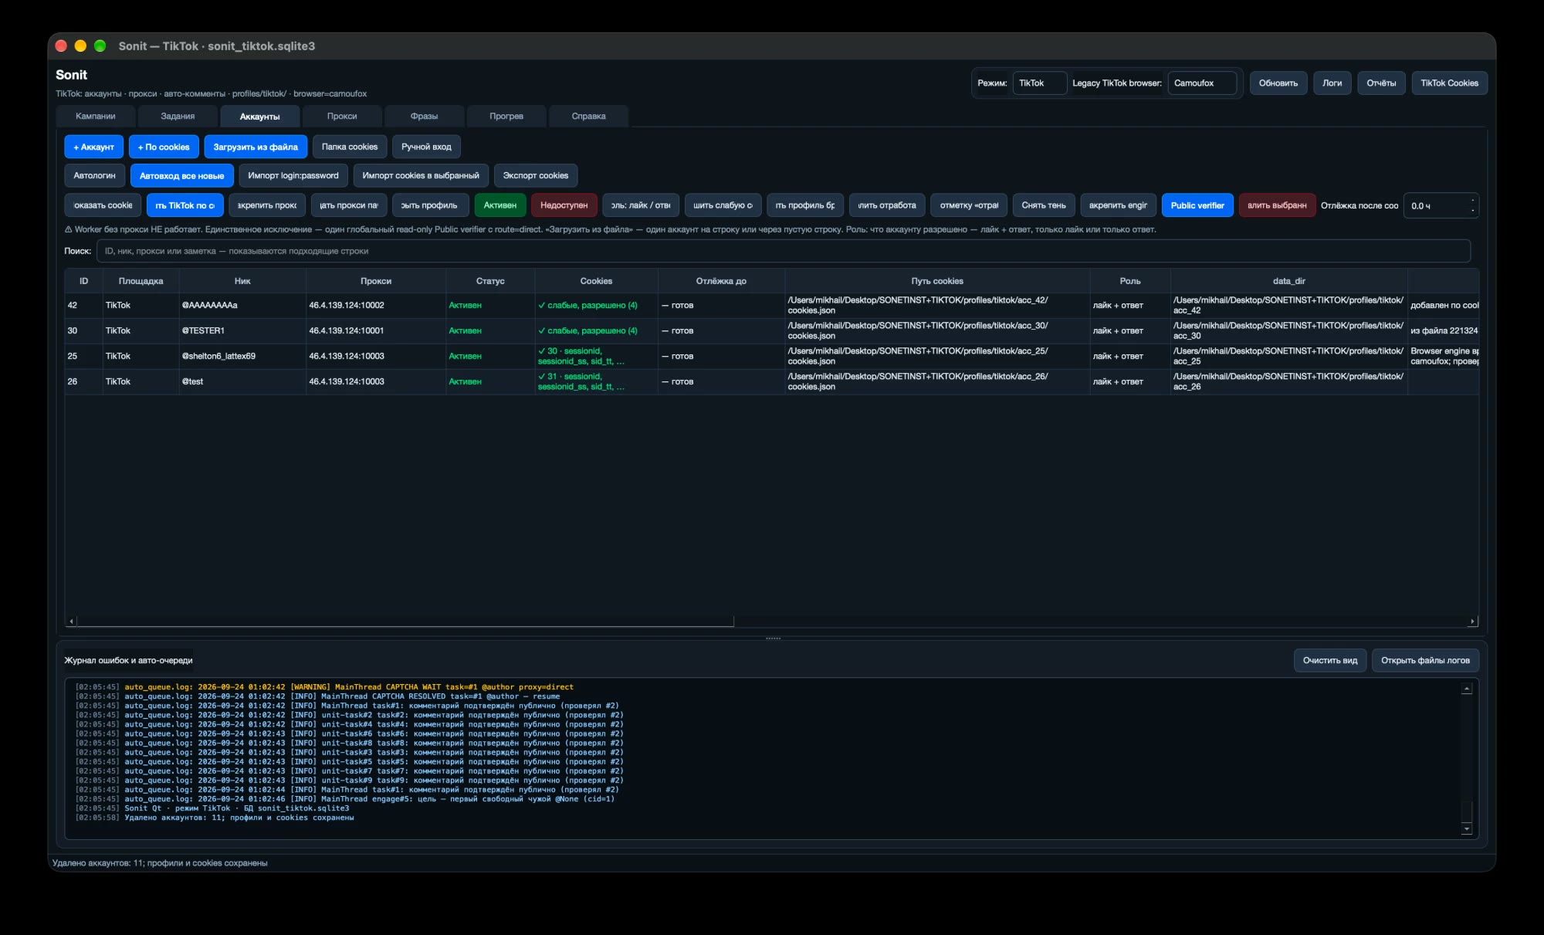
Task: Select the row for @AAAAAAAAa
Action: point(772,305)
